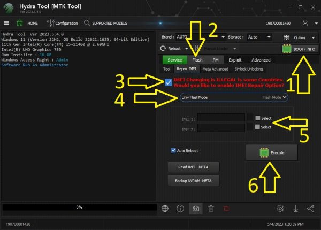Open the Meta Advanced sub-tab
Screen dimensions: 321x230
tap(216, 69)
